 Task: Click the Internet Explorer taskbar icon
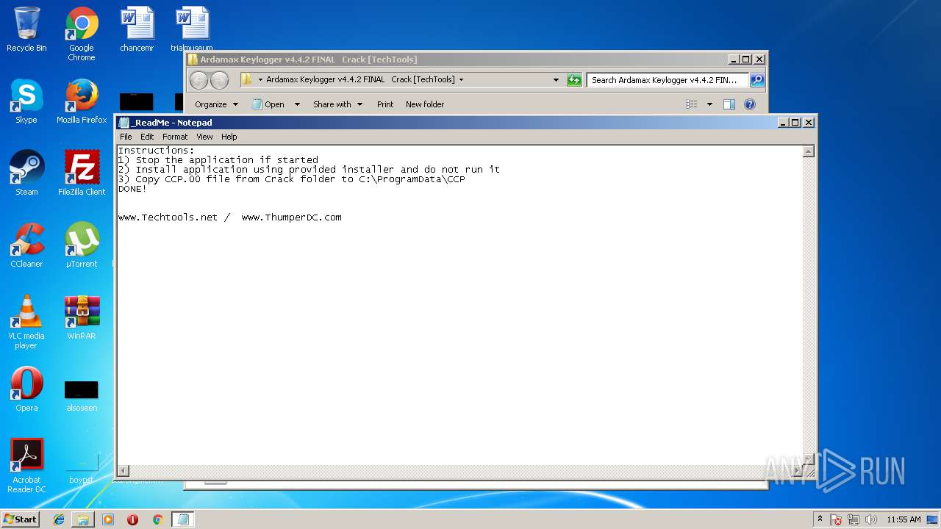[x=59, y=519]
